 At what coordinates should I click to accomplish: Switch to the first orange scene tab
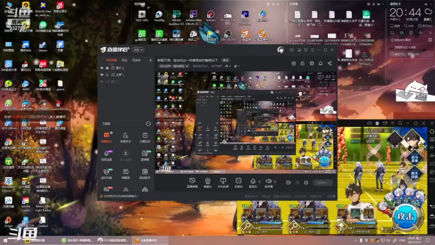pyautogui.click(x=111, y=60)
